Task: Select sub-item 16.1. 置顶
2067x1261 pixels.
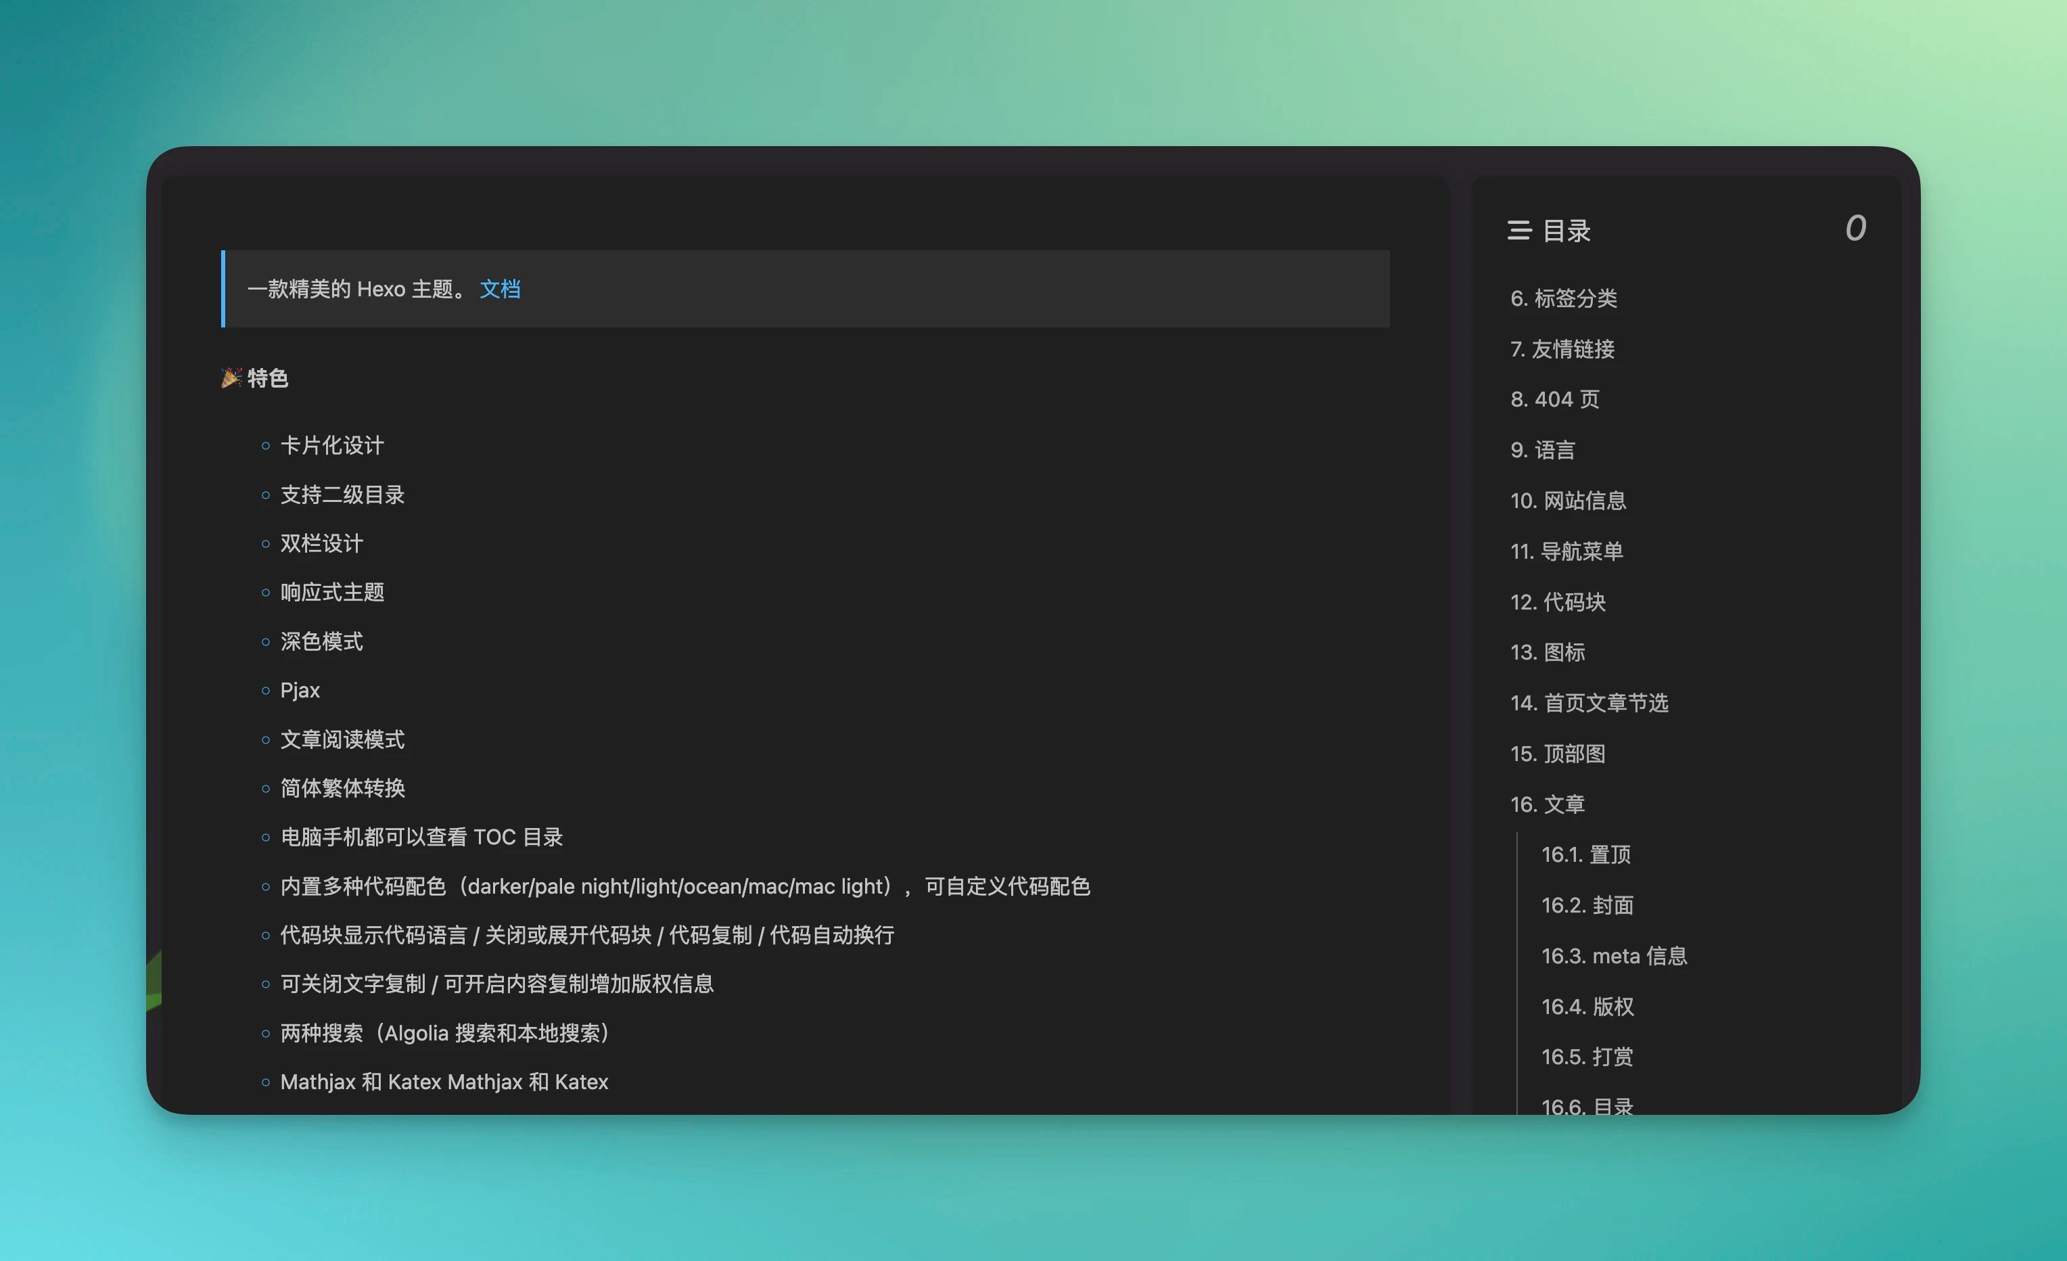Action: coord(1585,855)
